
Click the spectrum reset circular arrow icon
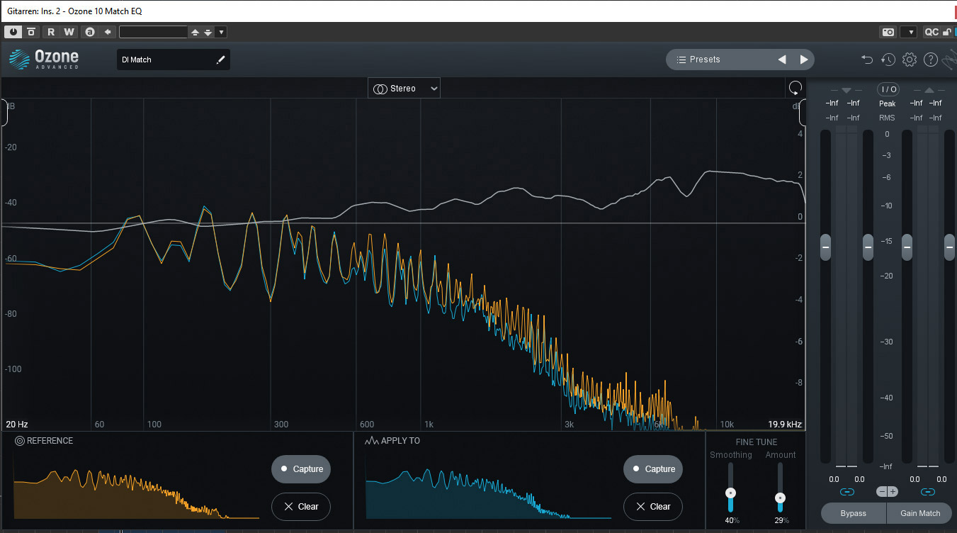point(795,88)
